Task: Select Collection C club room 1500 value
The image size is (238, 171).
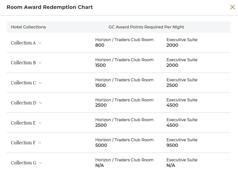Action: [101, 85]
